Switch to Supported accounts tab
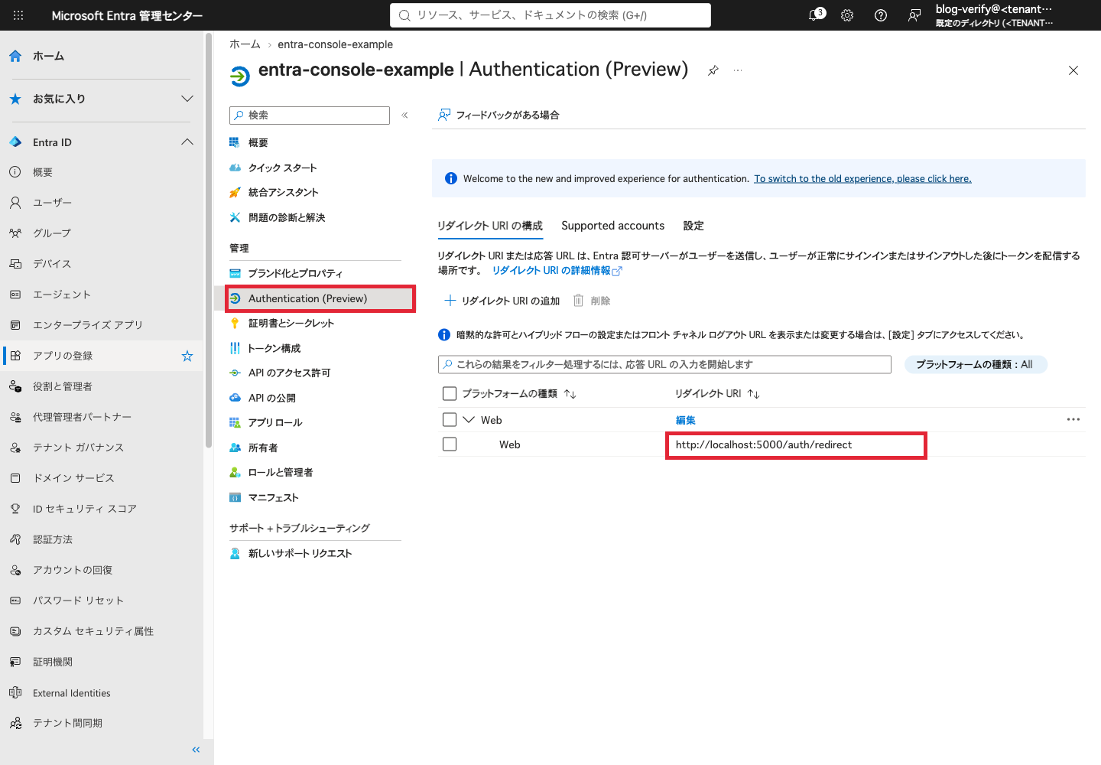The width and height of the screenshot is (1101, 765). point(612,226)
